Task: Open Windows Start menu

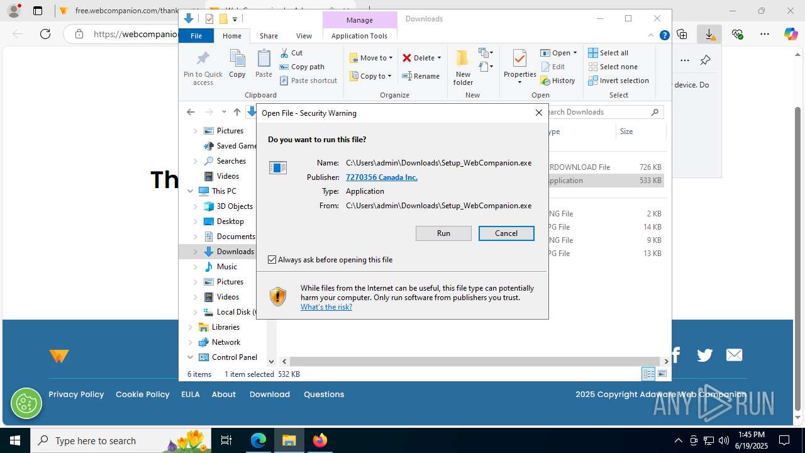Action: pyautogui.click(x=15, y=440)
